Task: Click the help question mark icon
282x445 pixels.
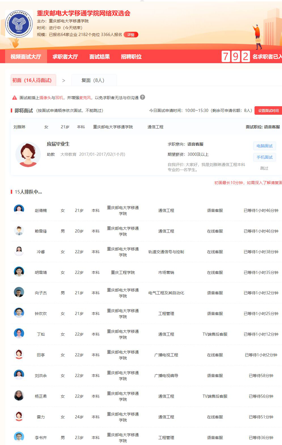Action: click(143, 97)
